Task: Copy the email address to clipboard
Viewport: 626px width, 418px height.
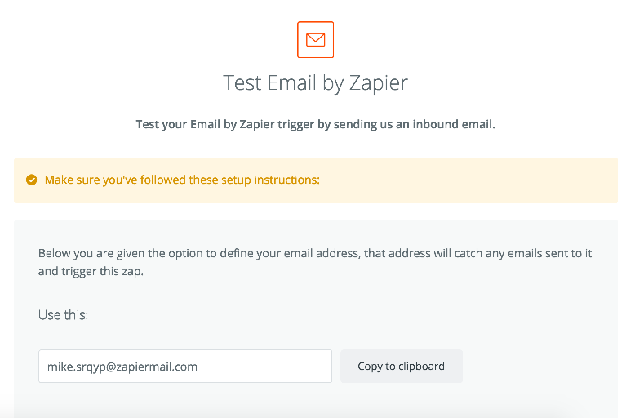Action: 402,366
